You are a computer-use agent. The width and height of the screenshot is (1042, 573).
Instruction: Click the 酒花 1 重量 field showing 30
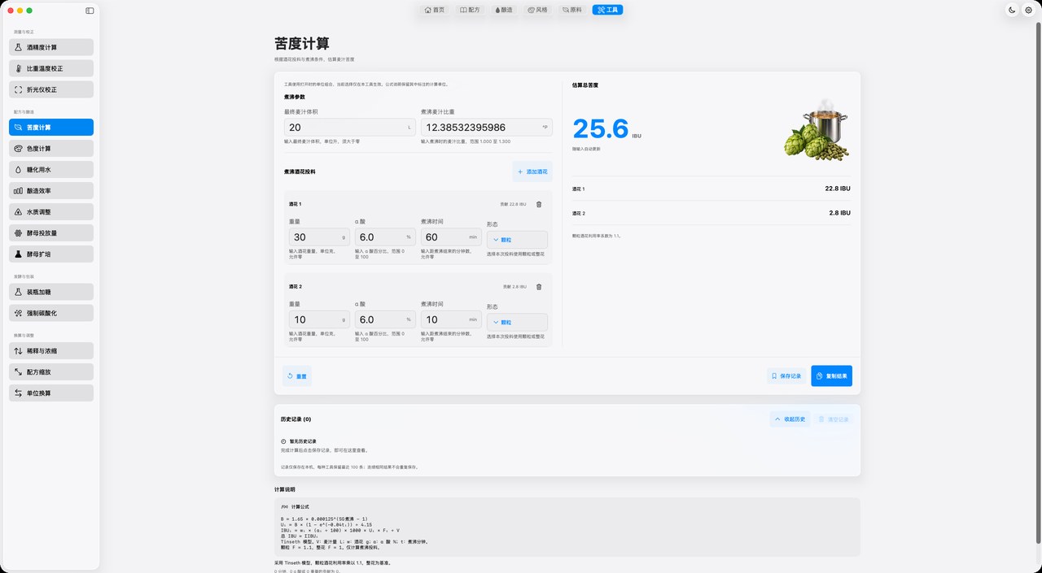319,237
